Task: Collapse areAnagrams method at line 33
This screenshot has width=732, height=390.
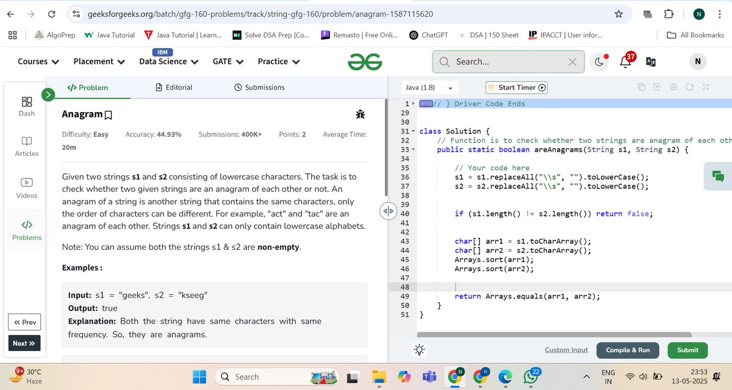Action: point(413,149)
